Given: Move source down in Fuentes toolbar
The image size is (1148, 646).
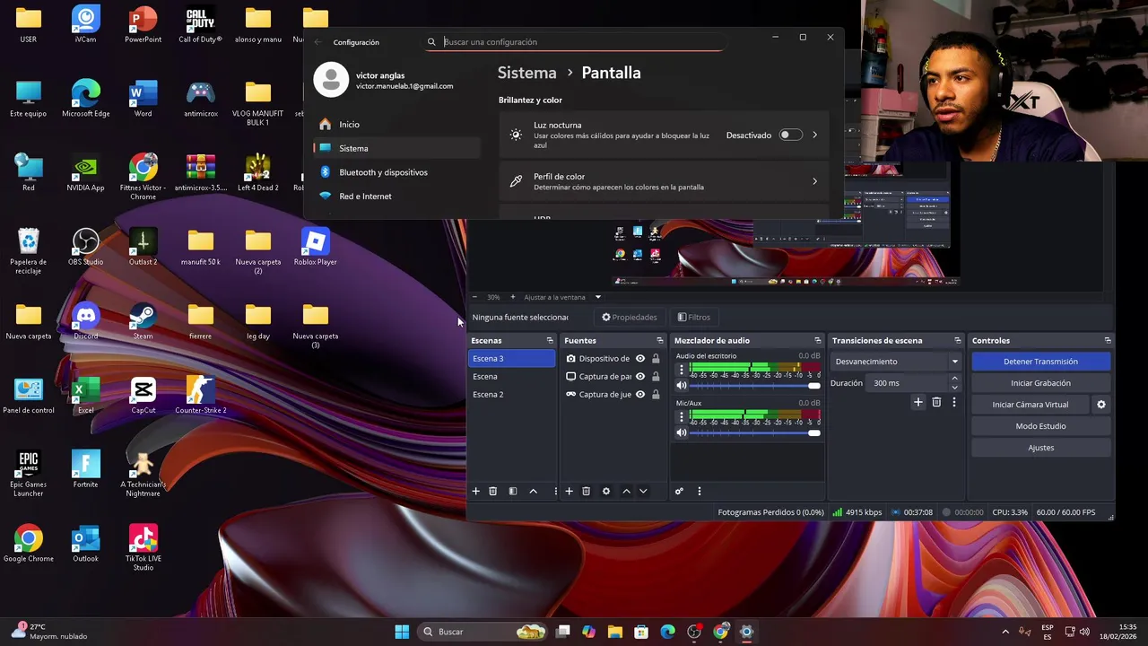Looking at the screenshot, I should tap(643, 491).
